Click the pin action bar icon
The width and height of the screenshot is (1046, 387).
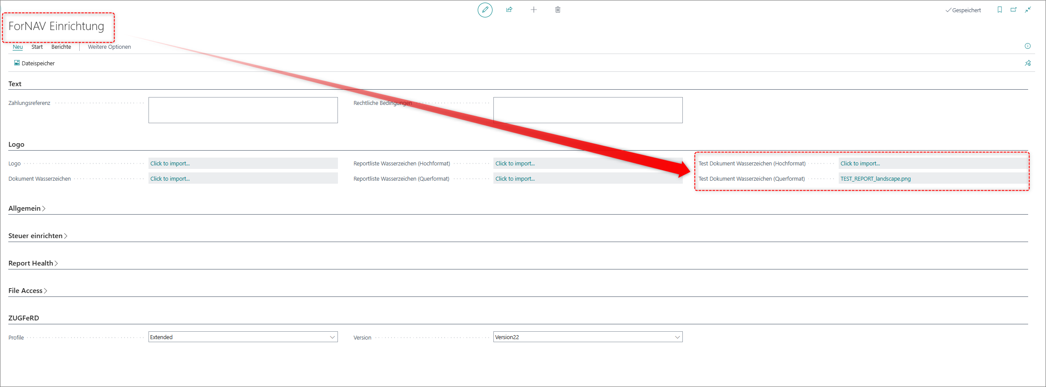[1028, 63]
